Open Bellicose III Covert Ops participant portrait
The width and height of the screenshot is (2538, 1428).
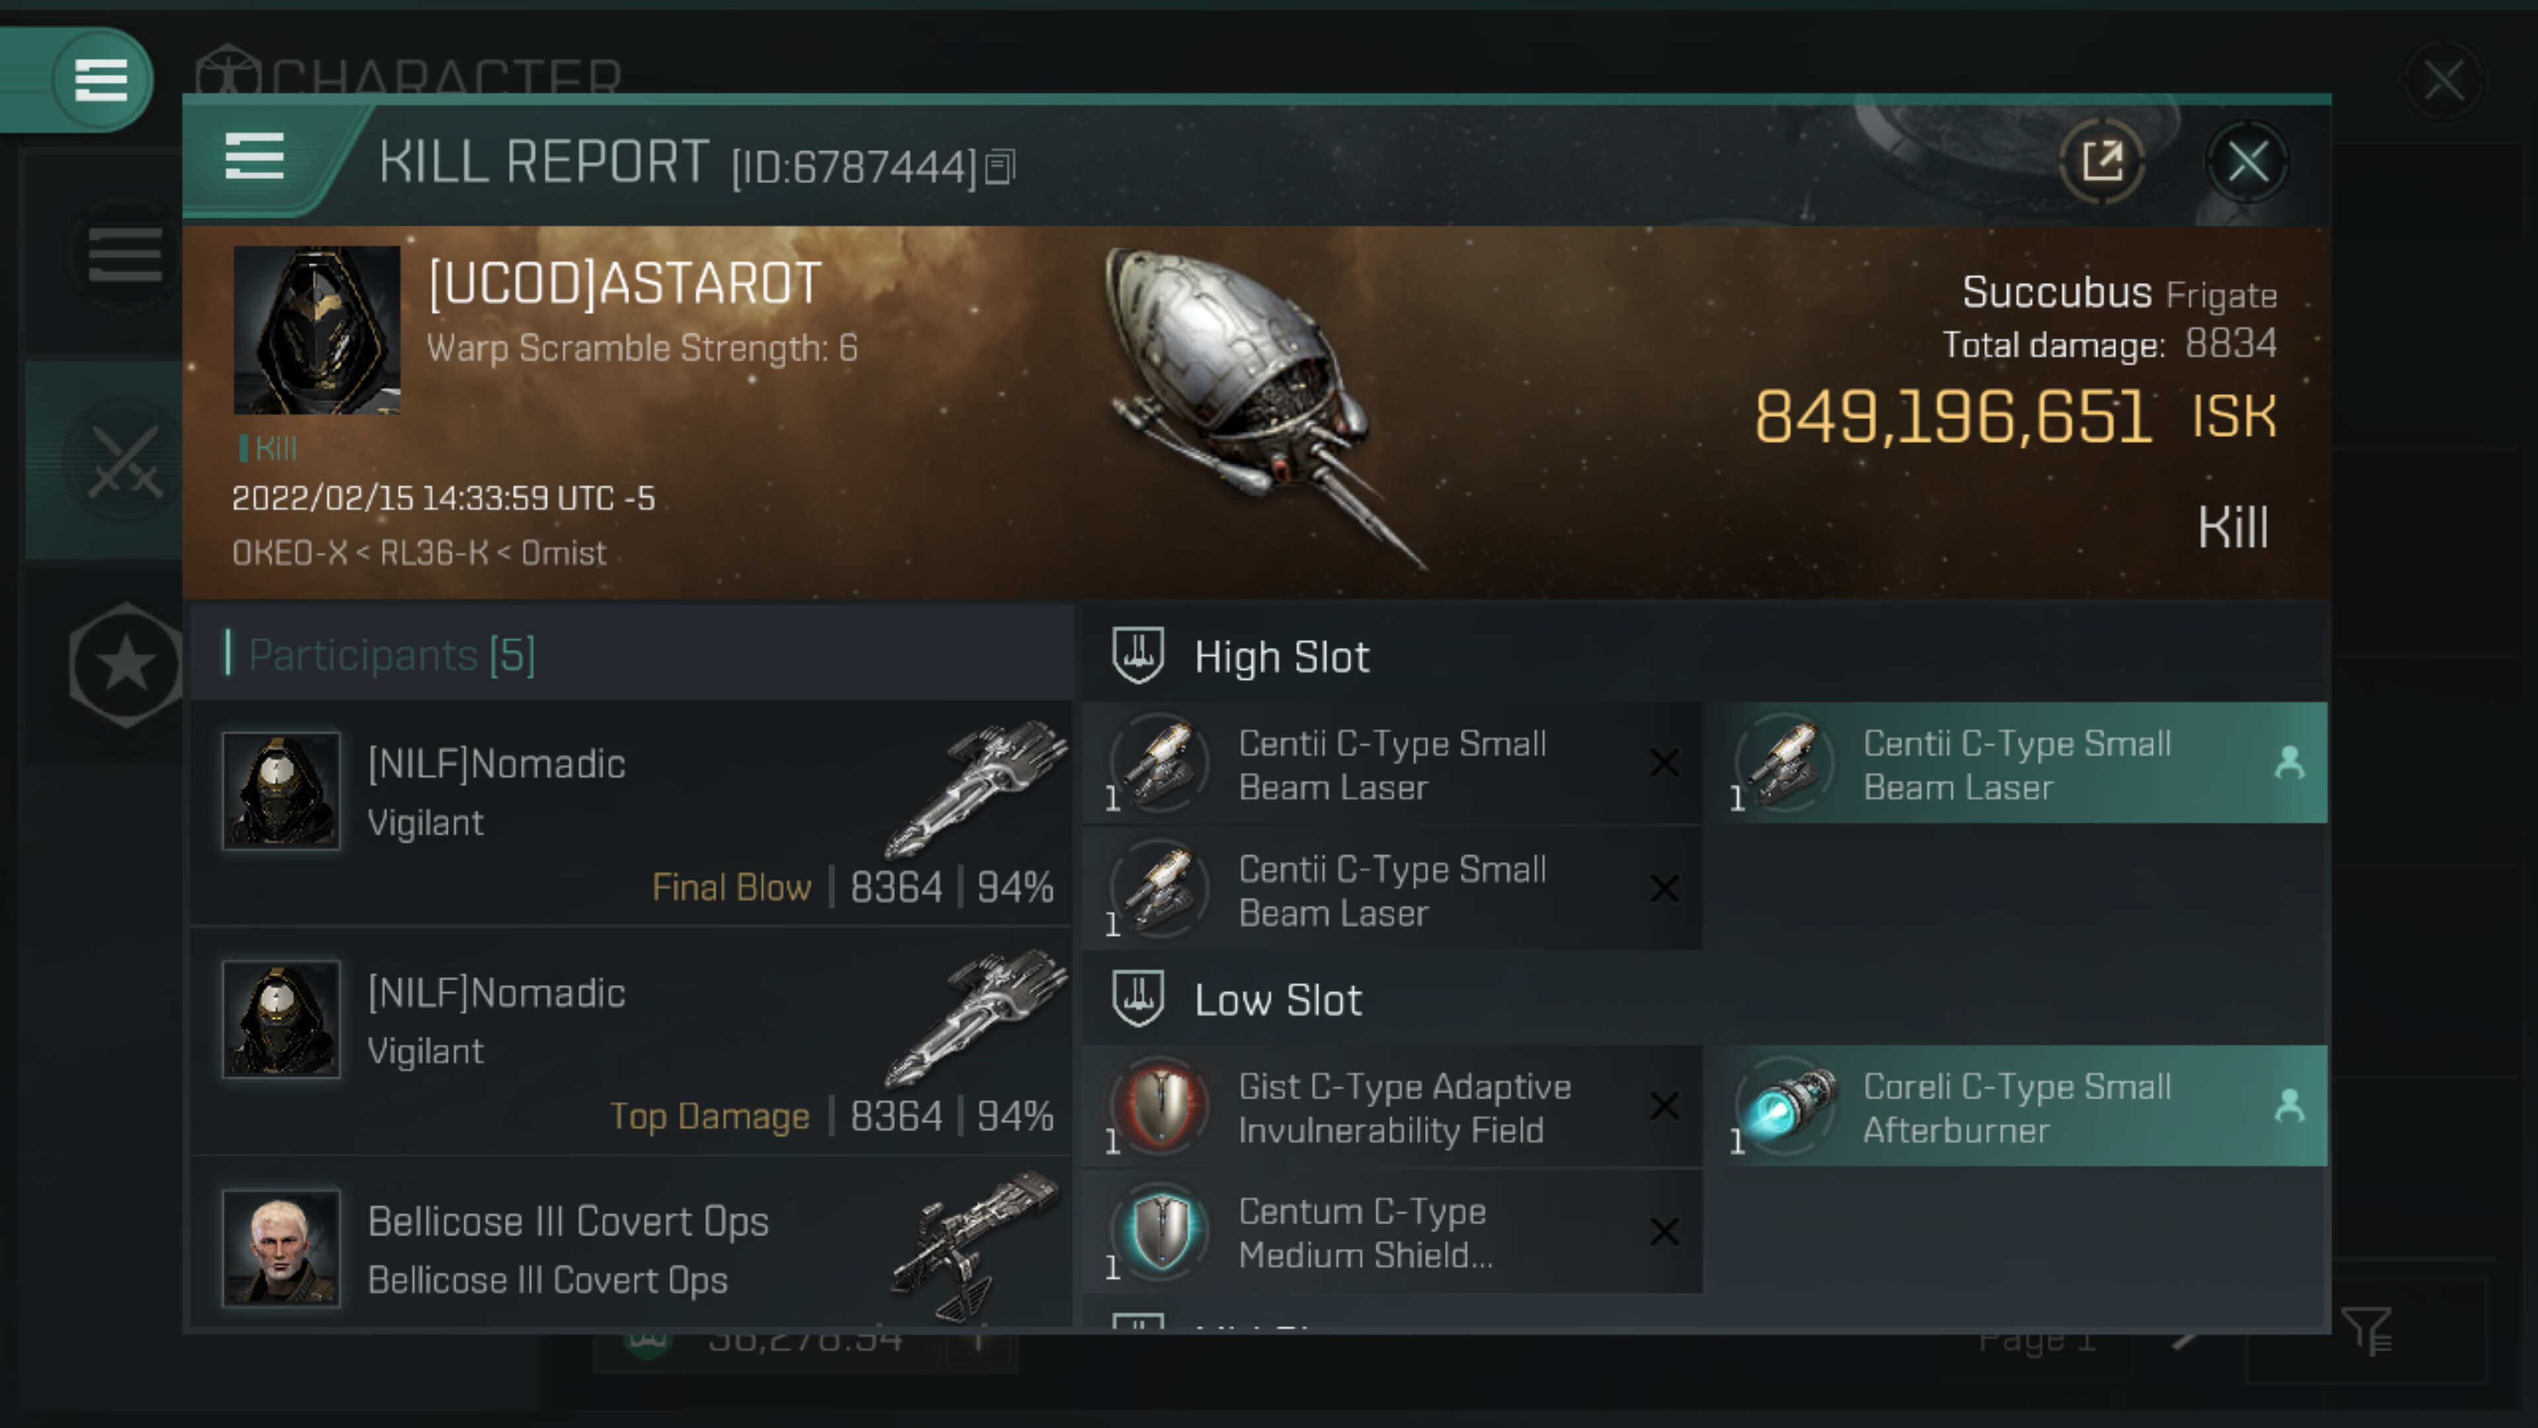282,1248
